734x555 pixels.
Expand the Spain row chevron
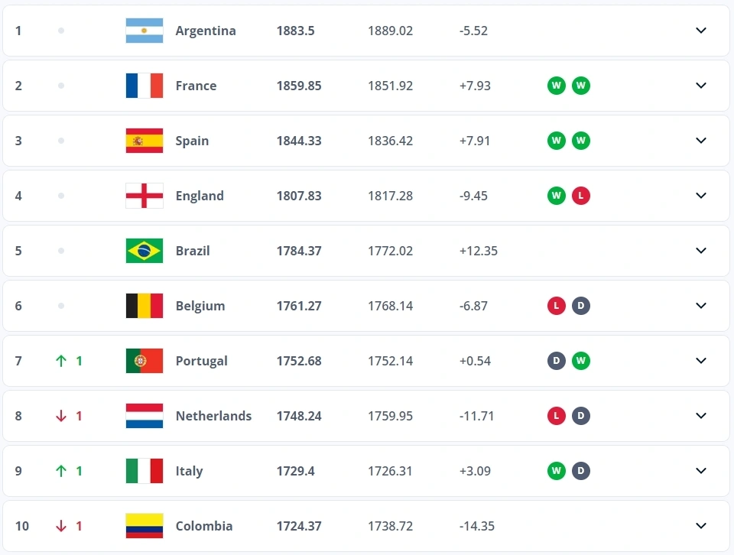click(701, 141)
